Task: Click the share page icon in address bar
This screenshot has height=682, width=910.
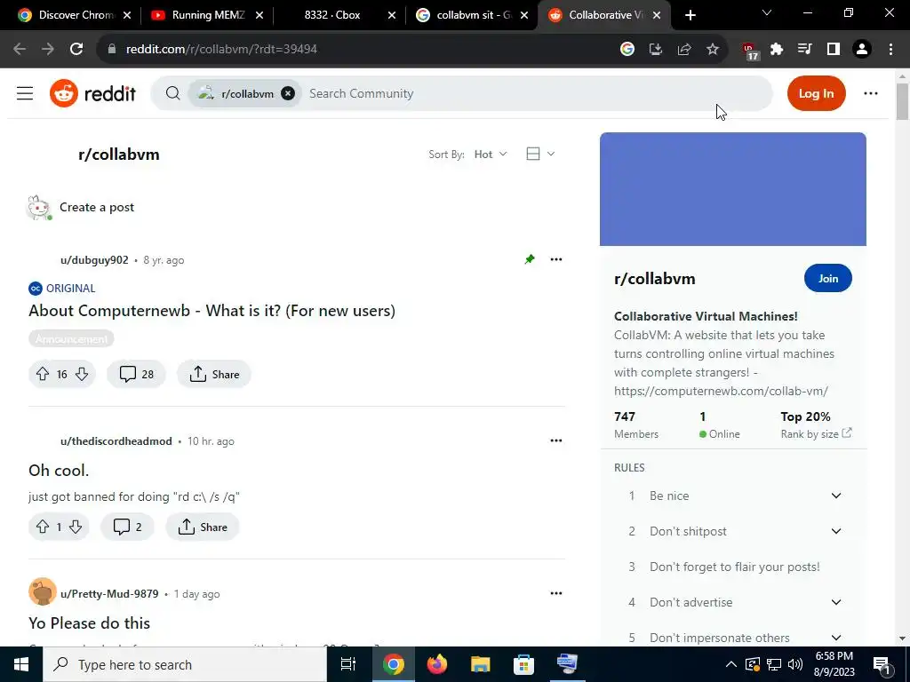Action: point(684,50)
